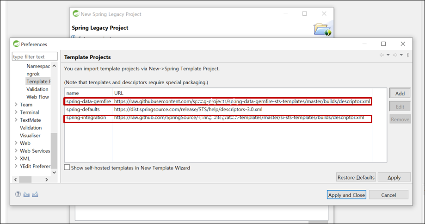Viewport: 425px width, 224px height.
Task: Click the Spring icon in New Spring Legacy Project window
Action: point(76,13)
